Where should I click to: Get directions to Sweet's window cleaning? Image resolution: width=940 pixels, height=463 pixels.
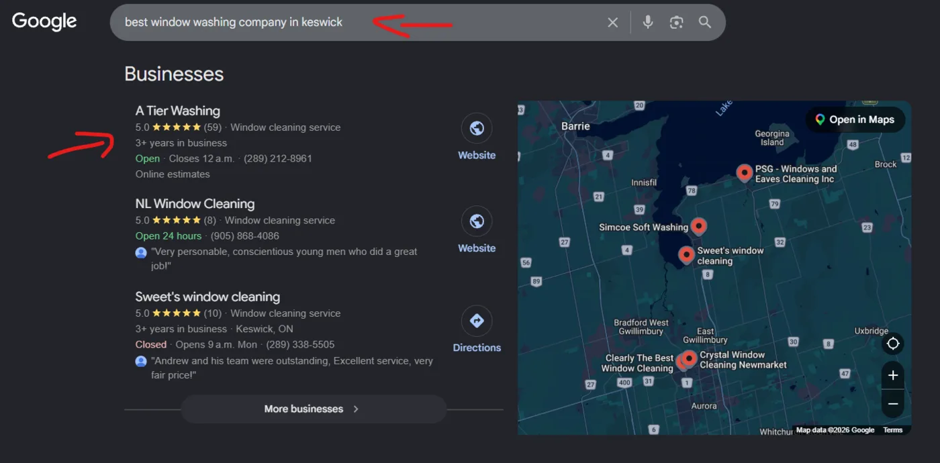(477, 321)
